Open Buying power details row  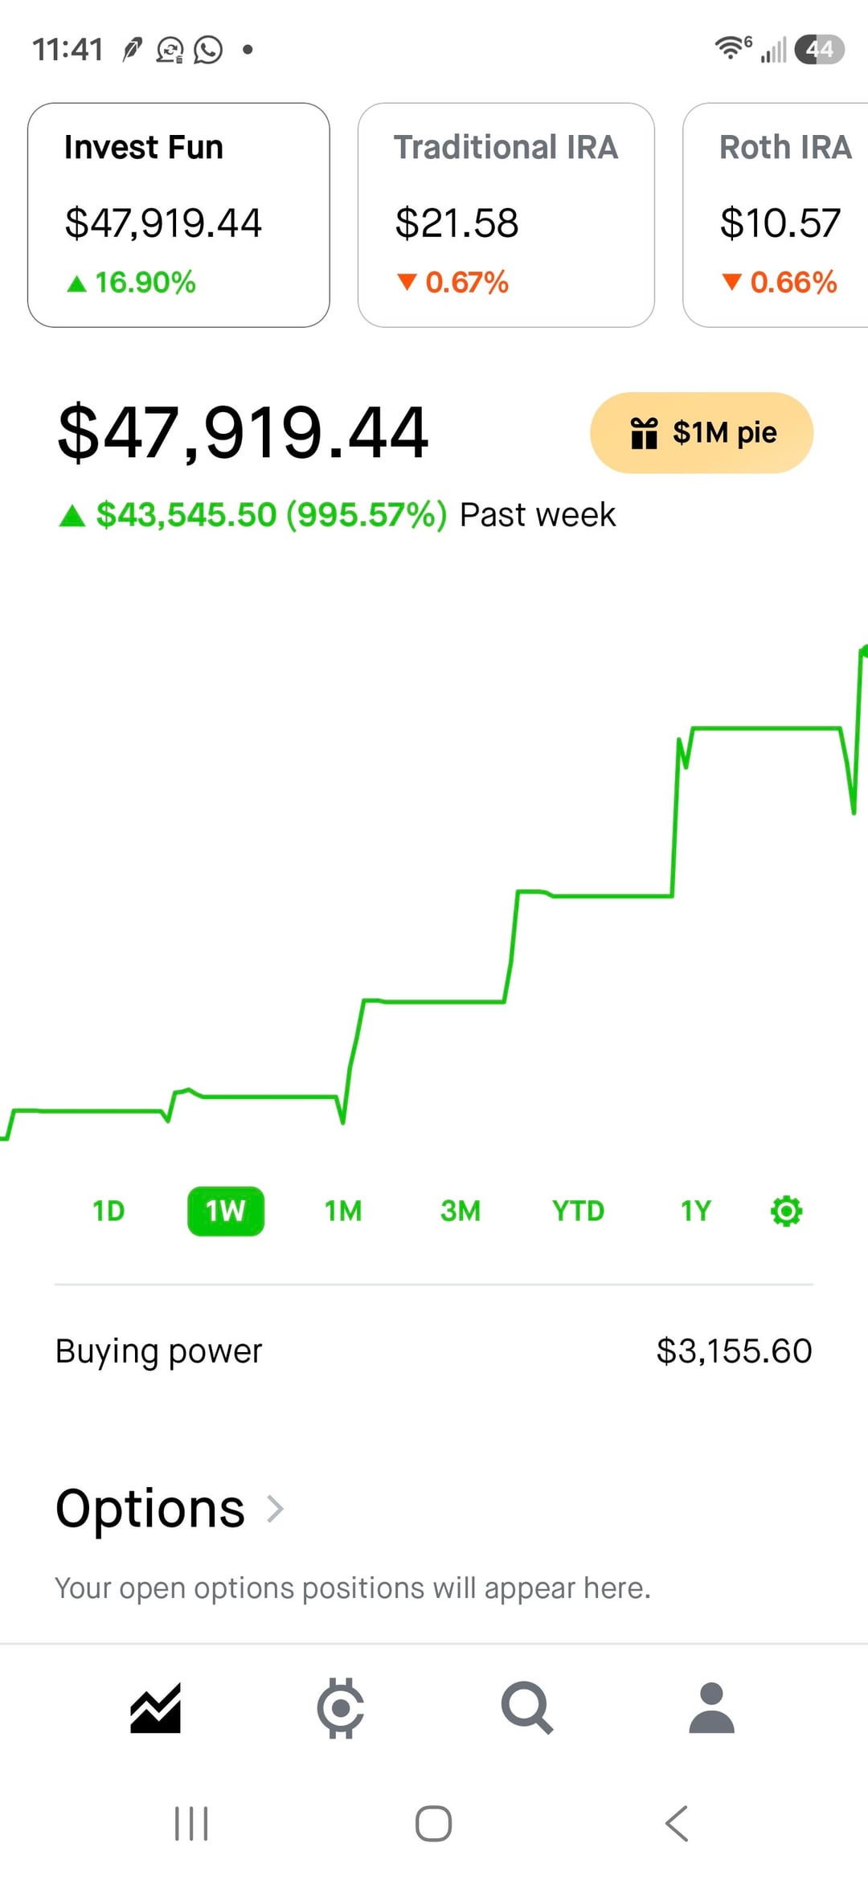click(434, 1351)
